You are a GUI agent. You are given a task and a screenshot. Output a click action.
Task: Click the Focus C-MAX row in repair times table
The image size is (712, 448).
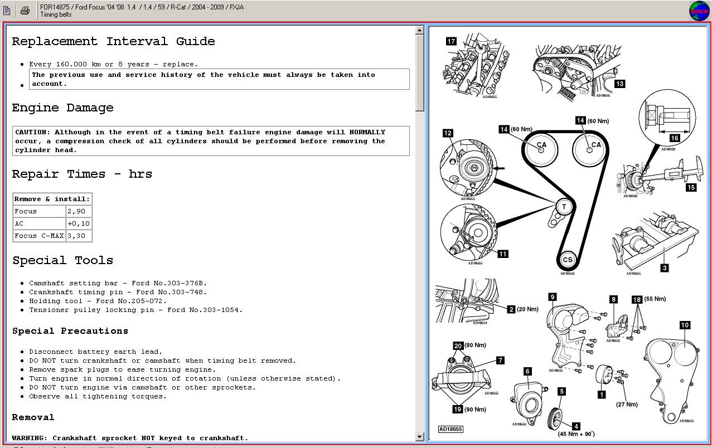39,236
